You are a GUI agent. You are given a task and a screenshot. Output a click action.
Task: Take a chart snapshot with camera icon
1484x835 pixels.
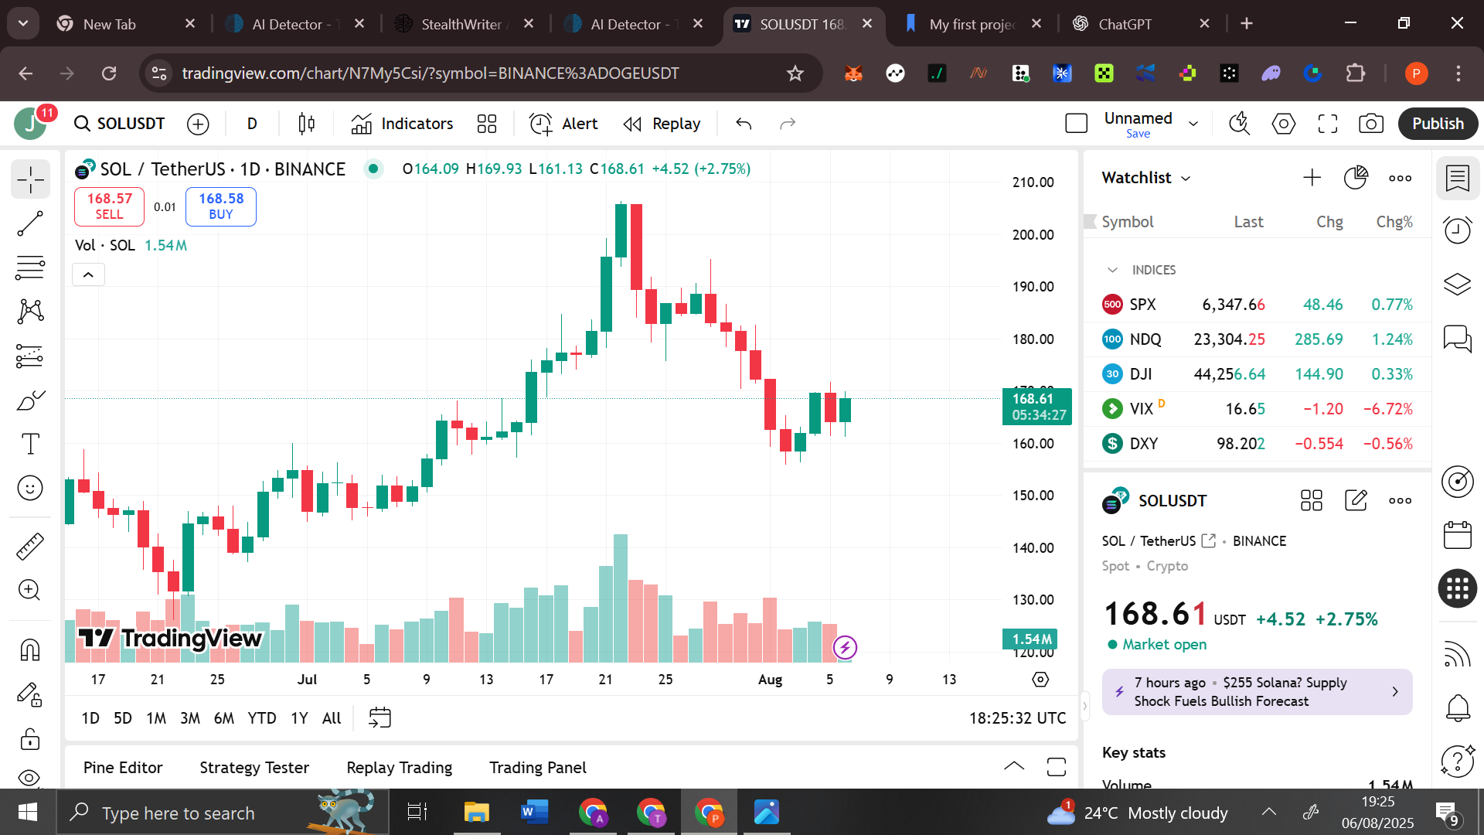tap(1371, 124)
